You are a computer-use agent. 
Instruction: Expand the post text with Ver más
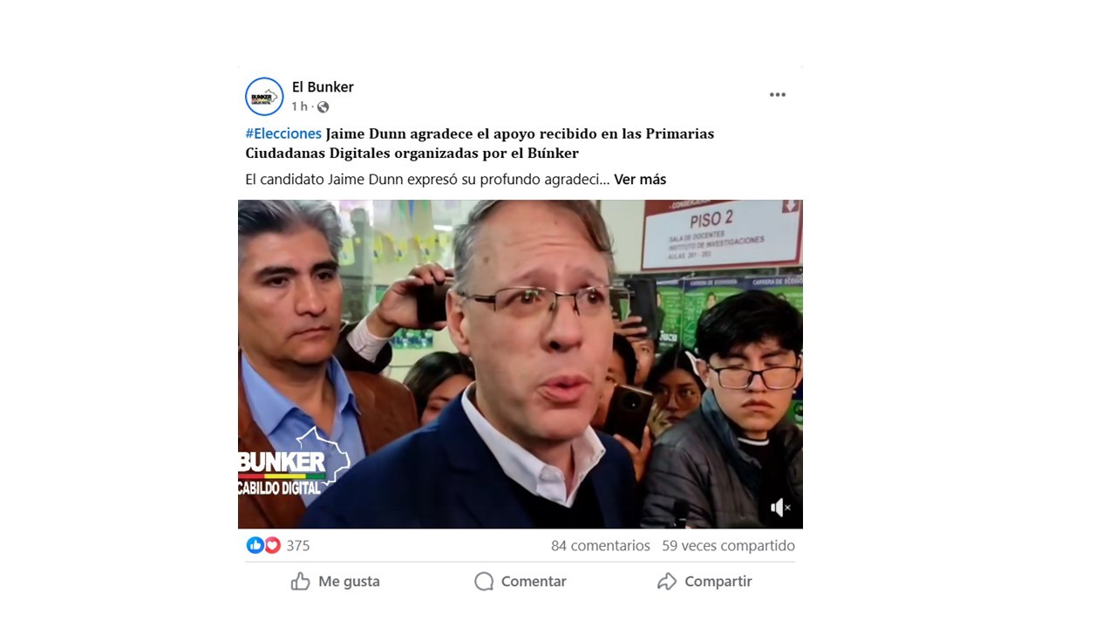coord(640,179)
